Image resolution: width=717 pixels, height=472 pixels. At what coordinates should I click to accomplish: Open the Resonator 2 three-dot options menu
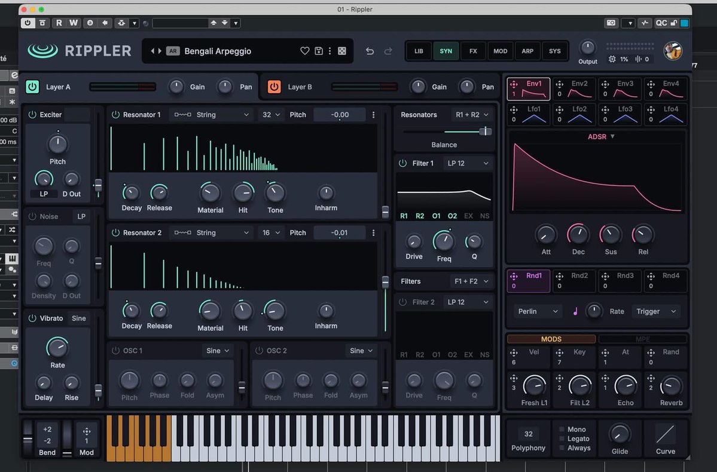tap(374, 232)
